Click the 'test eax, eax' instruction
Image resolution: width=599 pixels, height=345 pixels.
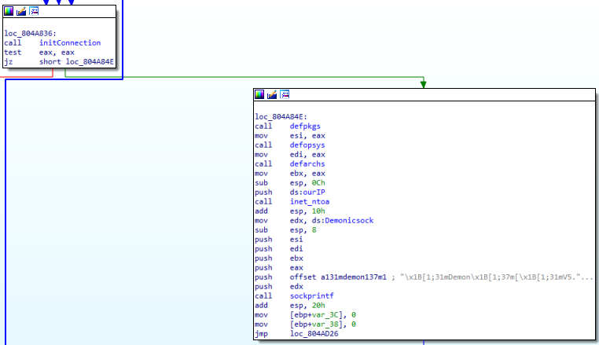tap(39, 53)
